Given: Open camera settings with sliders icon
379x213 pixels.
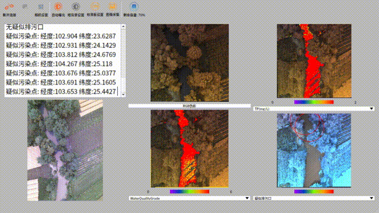Looking at the screenshot, I should (41, 7).
